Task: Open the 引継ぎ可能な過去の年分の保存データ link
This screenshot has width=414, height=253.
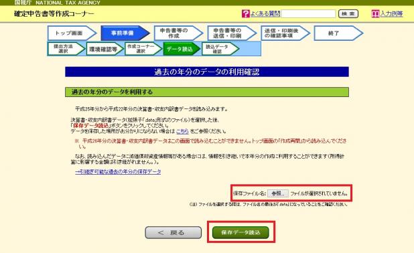Action: coord(118,172)
